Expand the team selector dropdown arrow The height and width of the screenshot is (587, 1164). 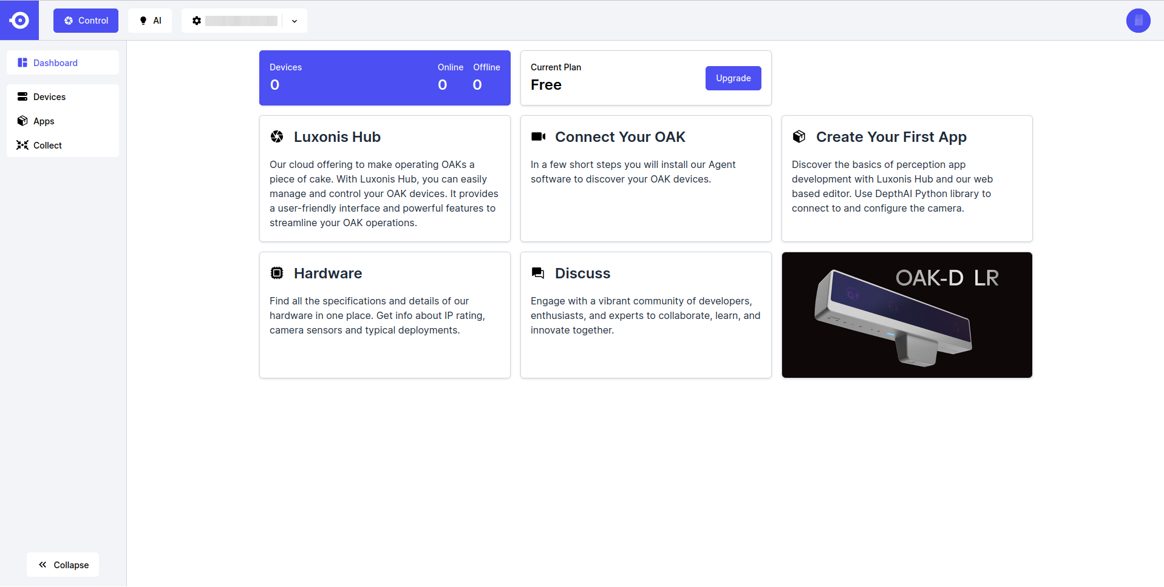point(294,21)
